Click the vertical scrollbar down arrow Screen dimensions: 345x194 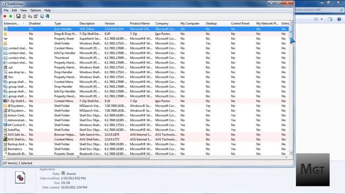(291, 153)
